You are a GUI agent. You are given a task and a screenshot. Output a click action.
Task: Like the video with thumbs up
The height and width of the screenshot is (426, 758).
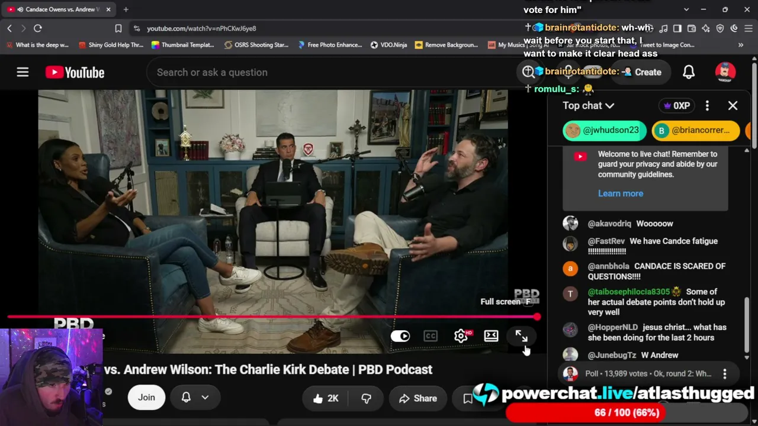326,398
